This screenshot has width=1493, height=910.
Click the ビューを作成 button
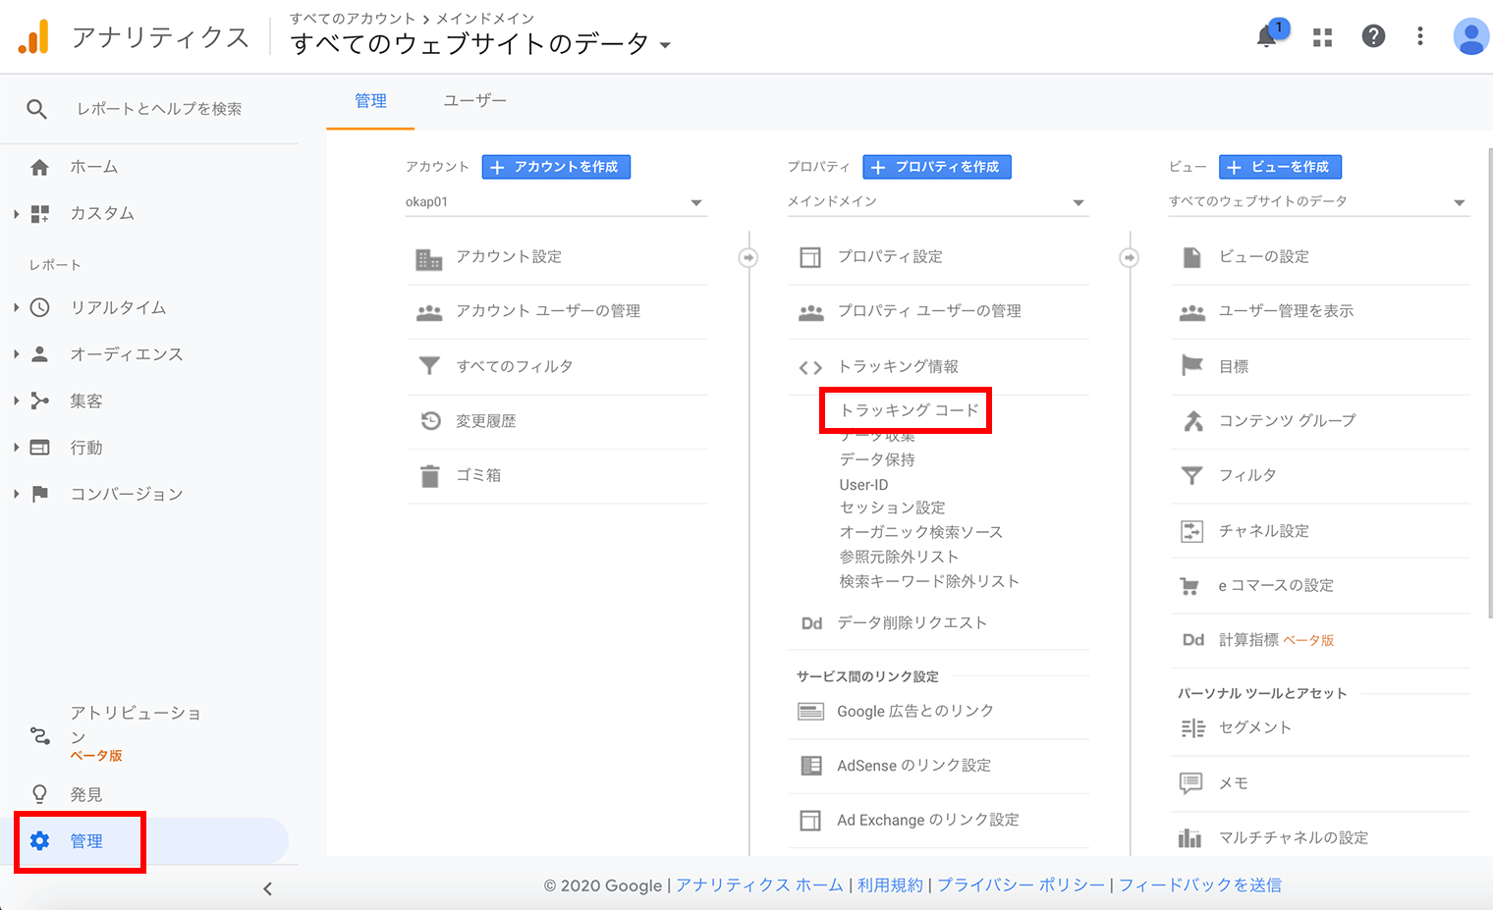[1280, 167]
